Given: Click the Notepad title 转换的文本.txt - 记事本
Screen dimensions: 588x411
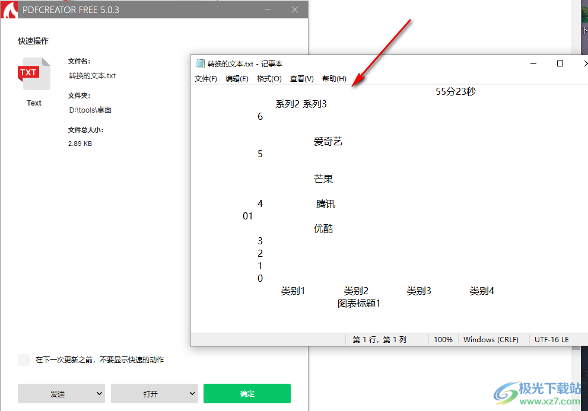Looking at the screenshot, I should click(x=245, y=63).
